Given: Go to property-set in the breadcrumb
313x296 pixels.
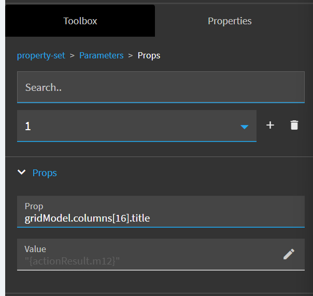Looking at the screenshot, I should pos(41,55).
